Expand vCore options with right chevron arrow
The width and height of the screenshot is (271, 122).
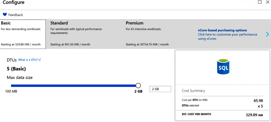click(267, 34)
